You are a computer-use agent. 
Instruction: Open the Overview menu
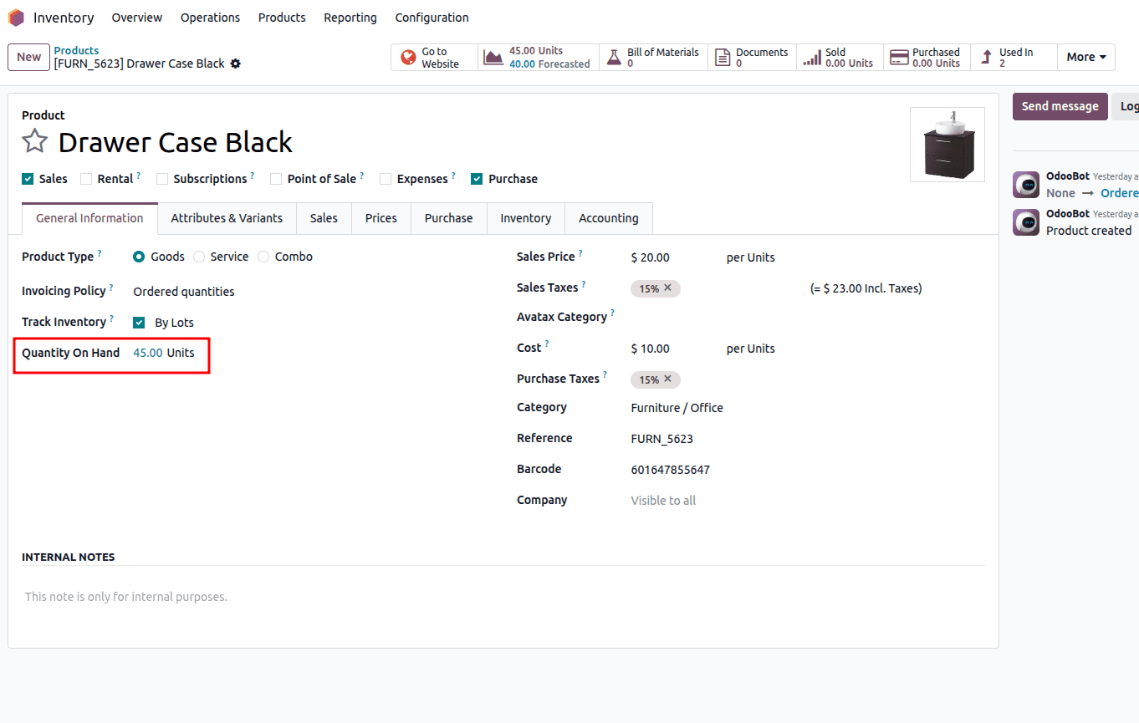(137, 18)
